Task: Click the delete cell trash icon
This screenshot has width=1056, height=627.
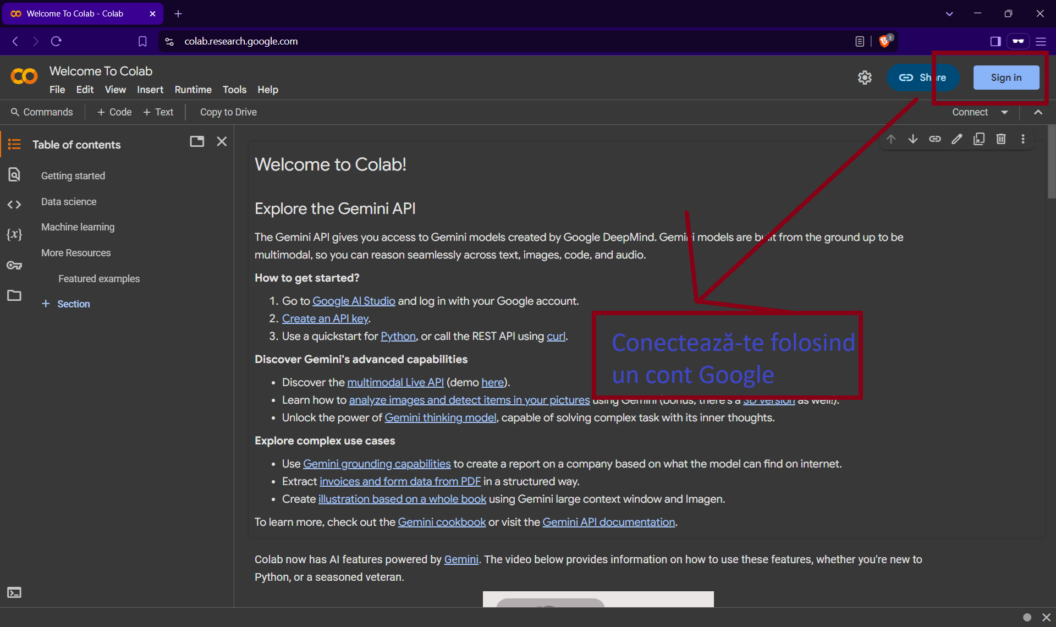Action: [1001, 139]
